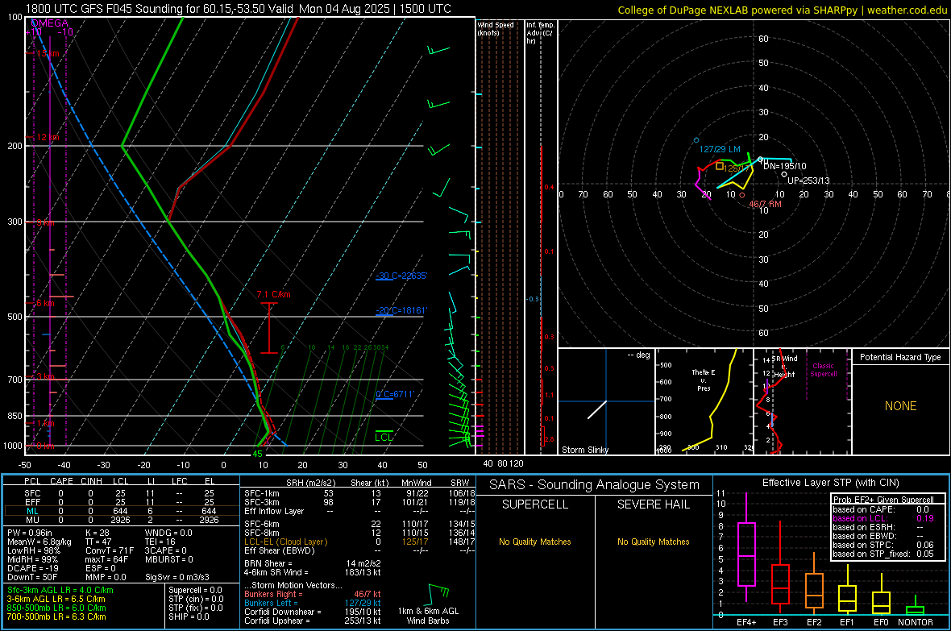Select the MU parcel row label
Viewport: 951px width, 631px height.
(32, 520)
